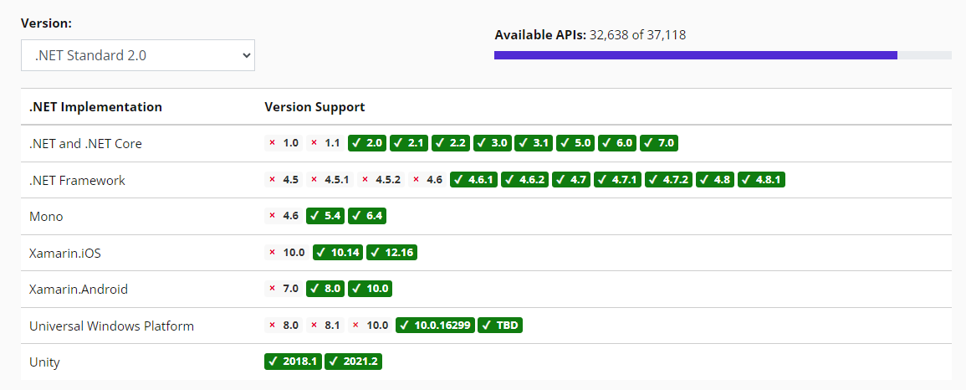Click supported UWP 10.0.16299 badge
Image resolution: width=966 pixels, height=390 pixels.
click(435, 326)
